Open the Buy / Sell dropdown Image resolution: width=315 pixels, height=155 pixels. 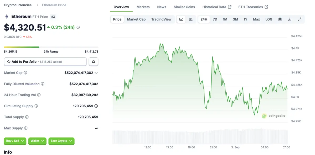point(15,141)
